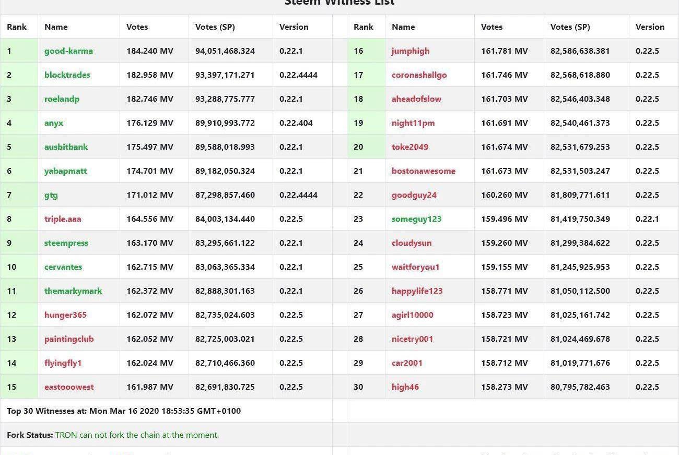Open triple.aaa witness link
679x455 pixels.
click(63, 219)
